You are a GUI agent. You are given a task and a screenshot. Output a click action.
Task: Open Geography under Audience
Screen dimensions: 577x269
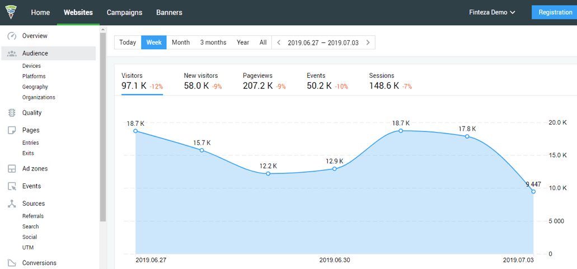tap(35, 87)
